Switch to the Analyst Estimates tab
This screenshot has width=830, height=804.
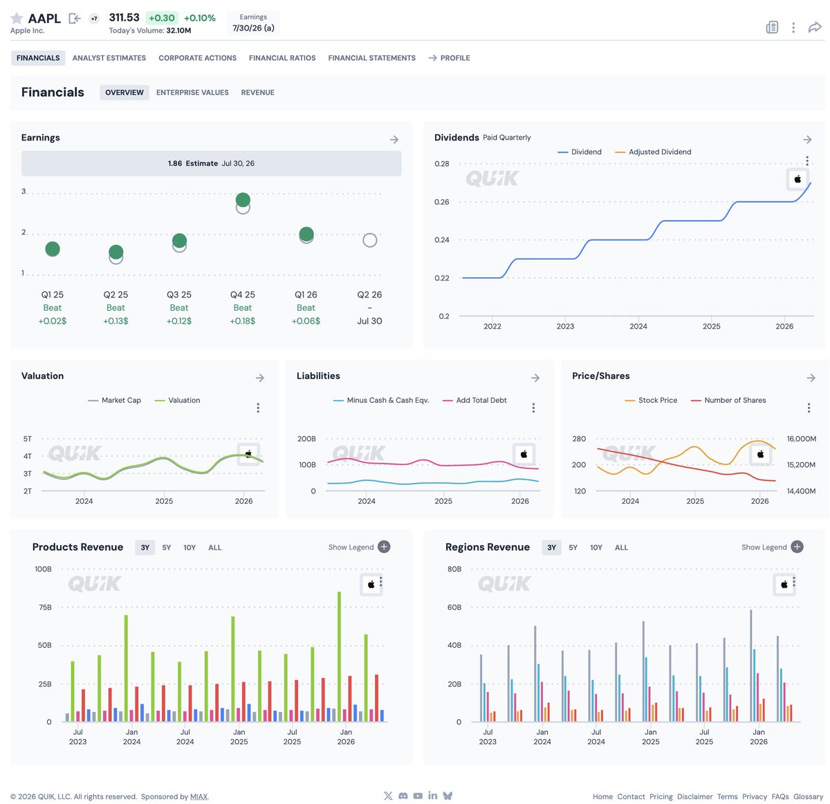(109, 58)
